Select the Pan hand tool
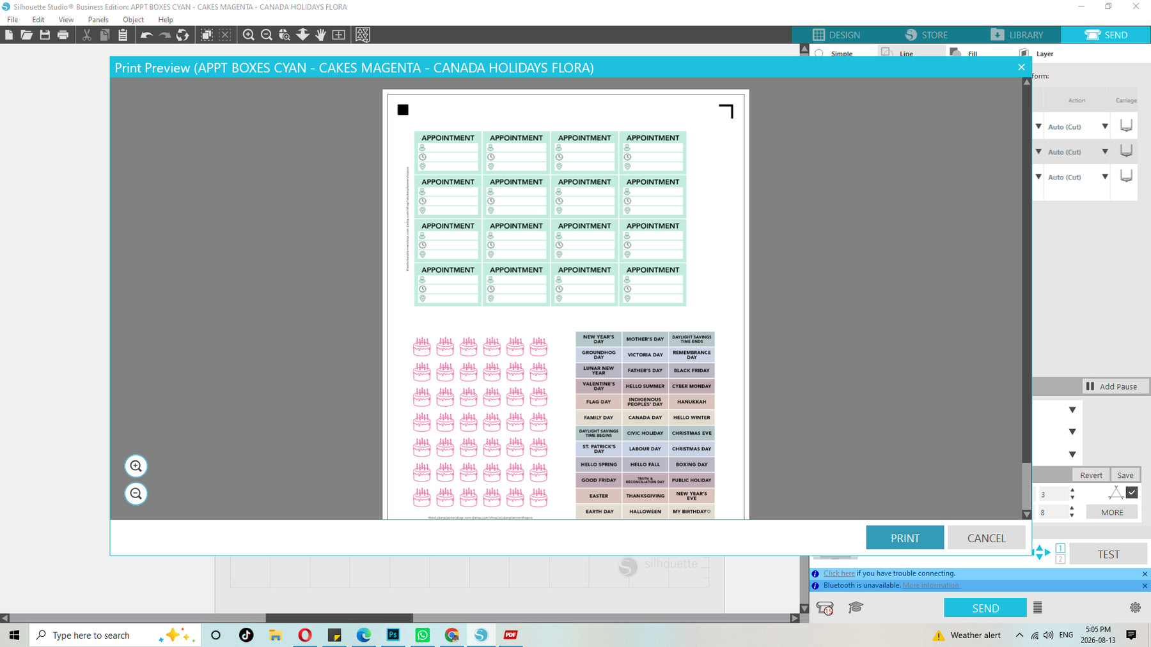1151x647 pixels. click(x=321, y=35)
